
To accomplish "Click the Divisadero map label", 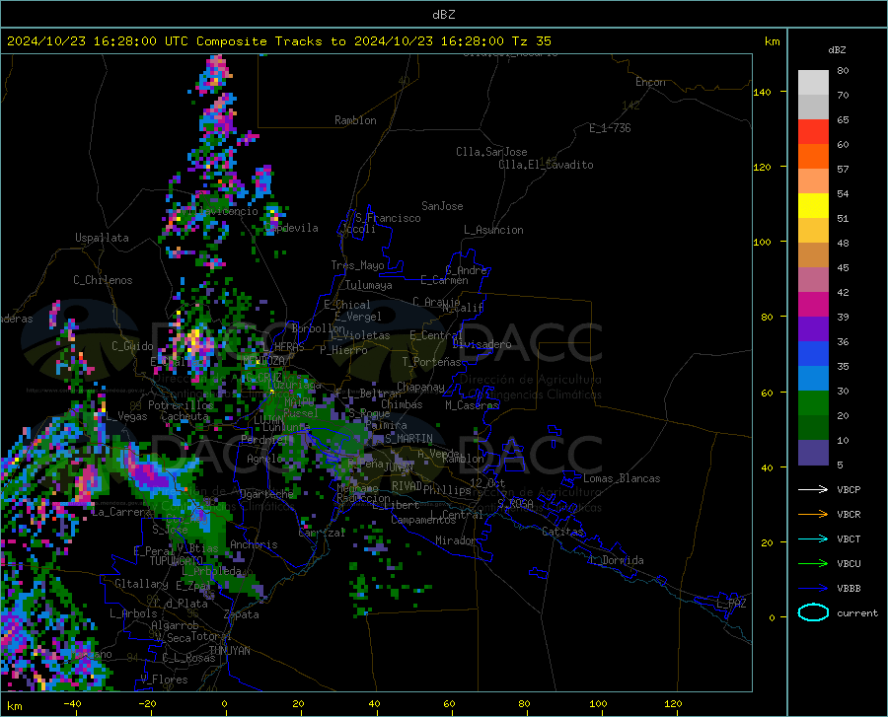I will point(481,344).
